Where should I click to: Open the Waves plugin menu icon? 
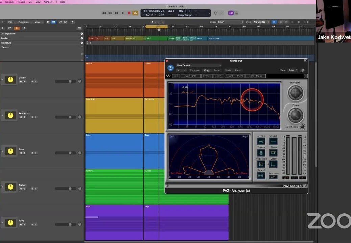coord(306,76)
